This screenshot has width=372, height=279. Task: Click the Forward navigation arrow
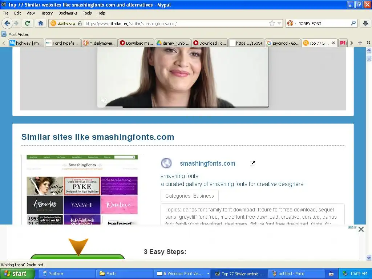tap(16, 23)
